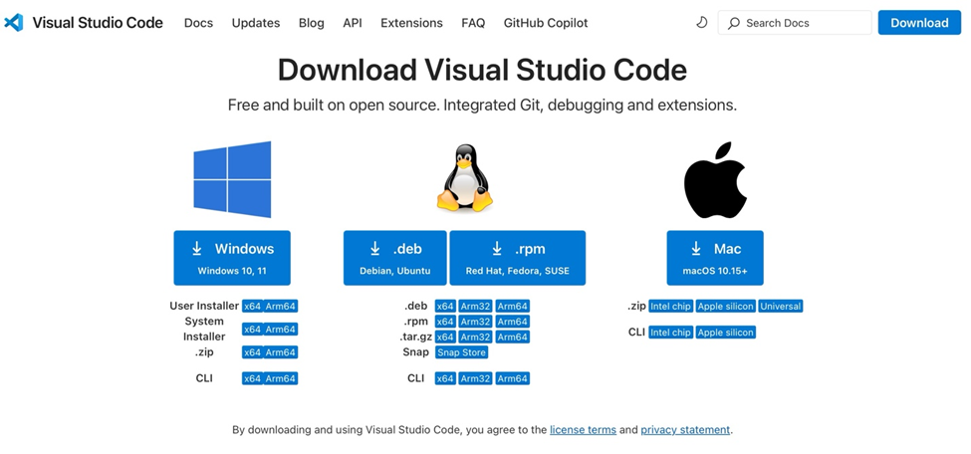
Task: Select Arm32 in Linux CLI row
Action: click(x=476, y=378)
